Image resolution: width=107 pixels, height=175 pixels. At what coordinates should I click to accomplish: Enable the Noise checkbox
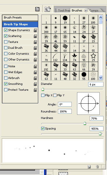click(x=6, y=66)
